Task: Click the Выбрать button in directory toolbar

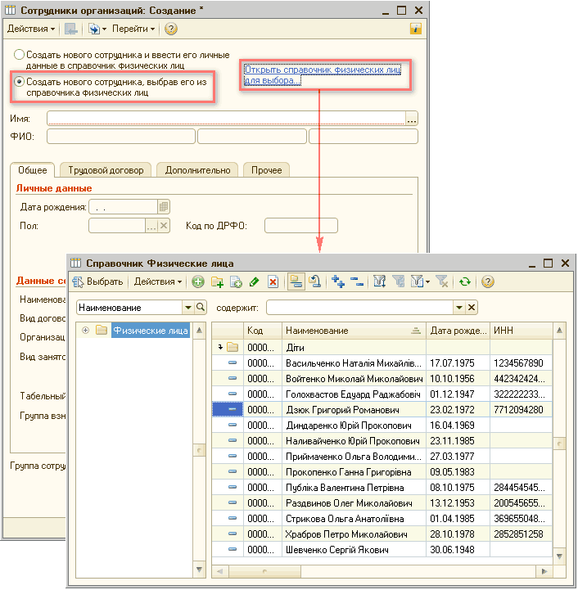Action: pos(98,281)
